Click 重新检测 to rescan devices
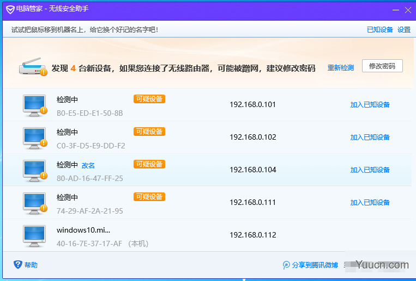This screenshot has height=281, width=416. (341, 68)
